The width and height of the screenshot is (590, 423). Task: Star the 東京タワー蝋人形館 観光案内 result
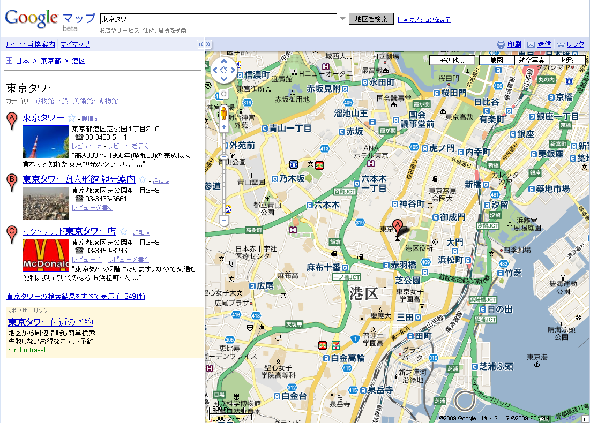[143, 180]
